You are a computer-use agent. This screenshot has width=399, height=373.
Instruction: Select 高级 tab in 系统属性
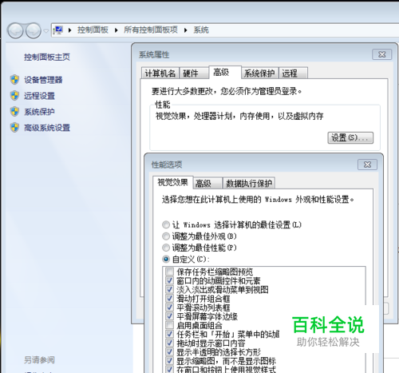click(225, 72)
